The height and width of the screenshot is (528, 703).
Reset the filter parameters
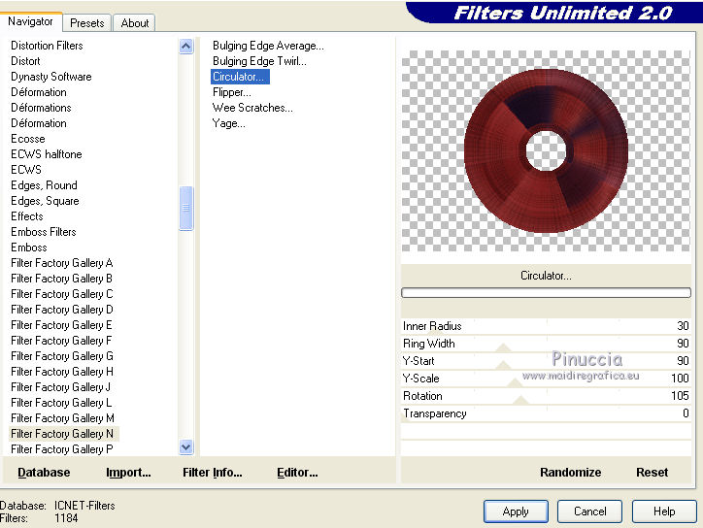(x=652, y=473)
